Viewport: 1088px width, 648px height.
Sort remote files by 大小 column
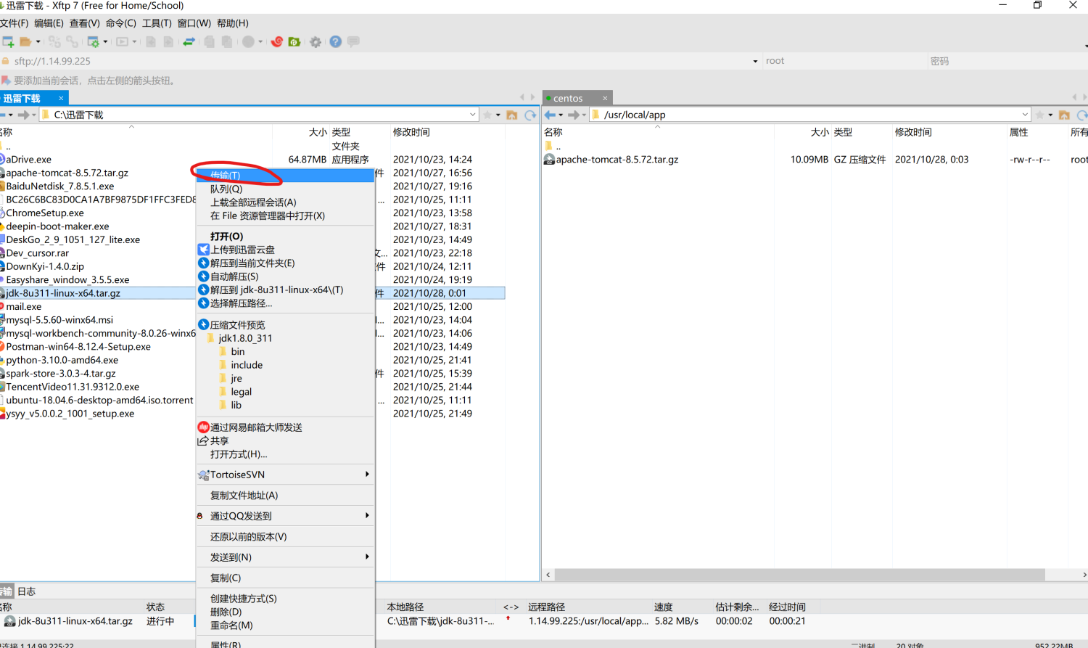click(x=820, y=132)
